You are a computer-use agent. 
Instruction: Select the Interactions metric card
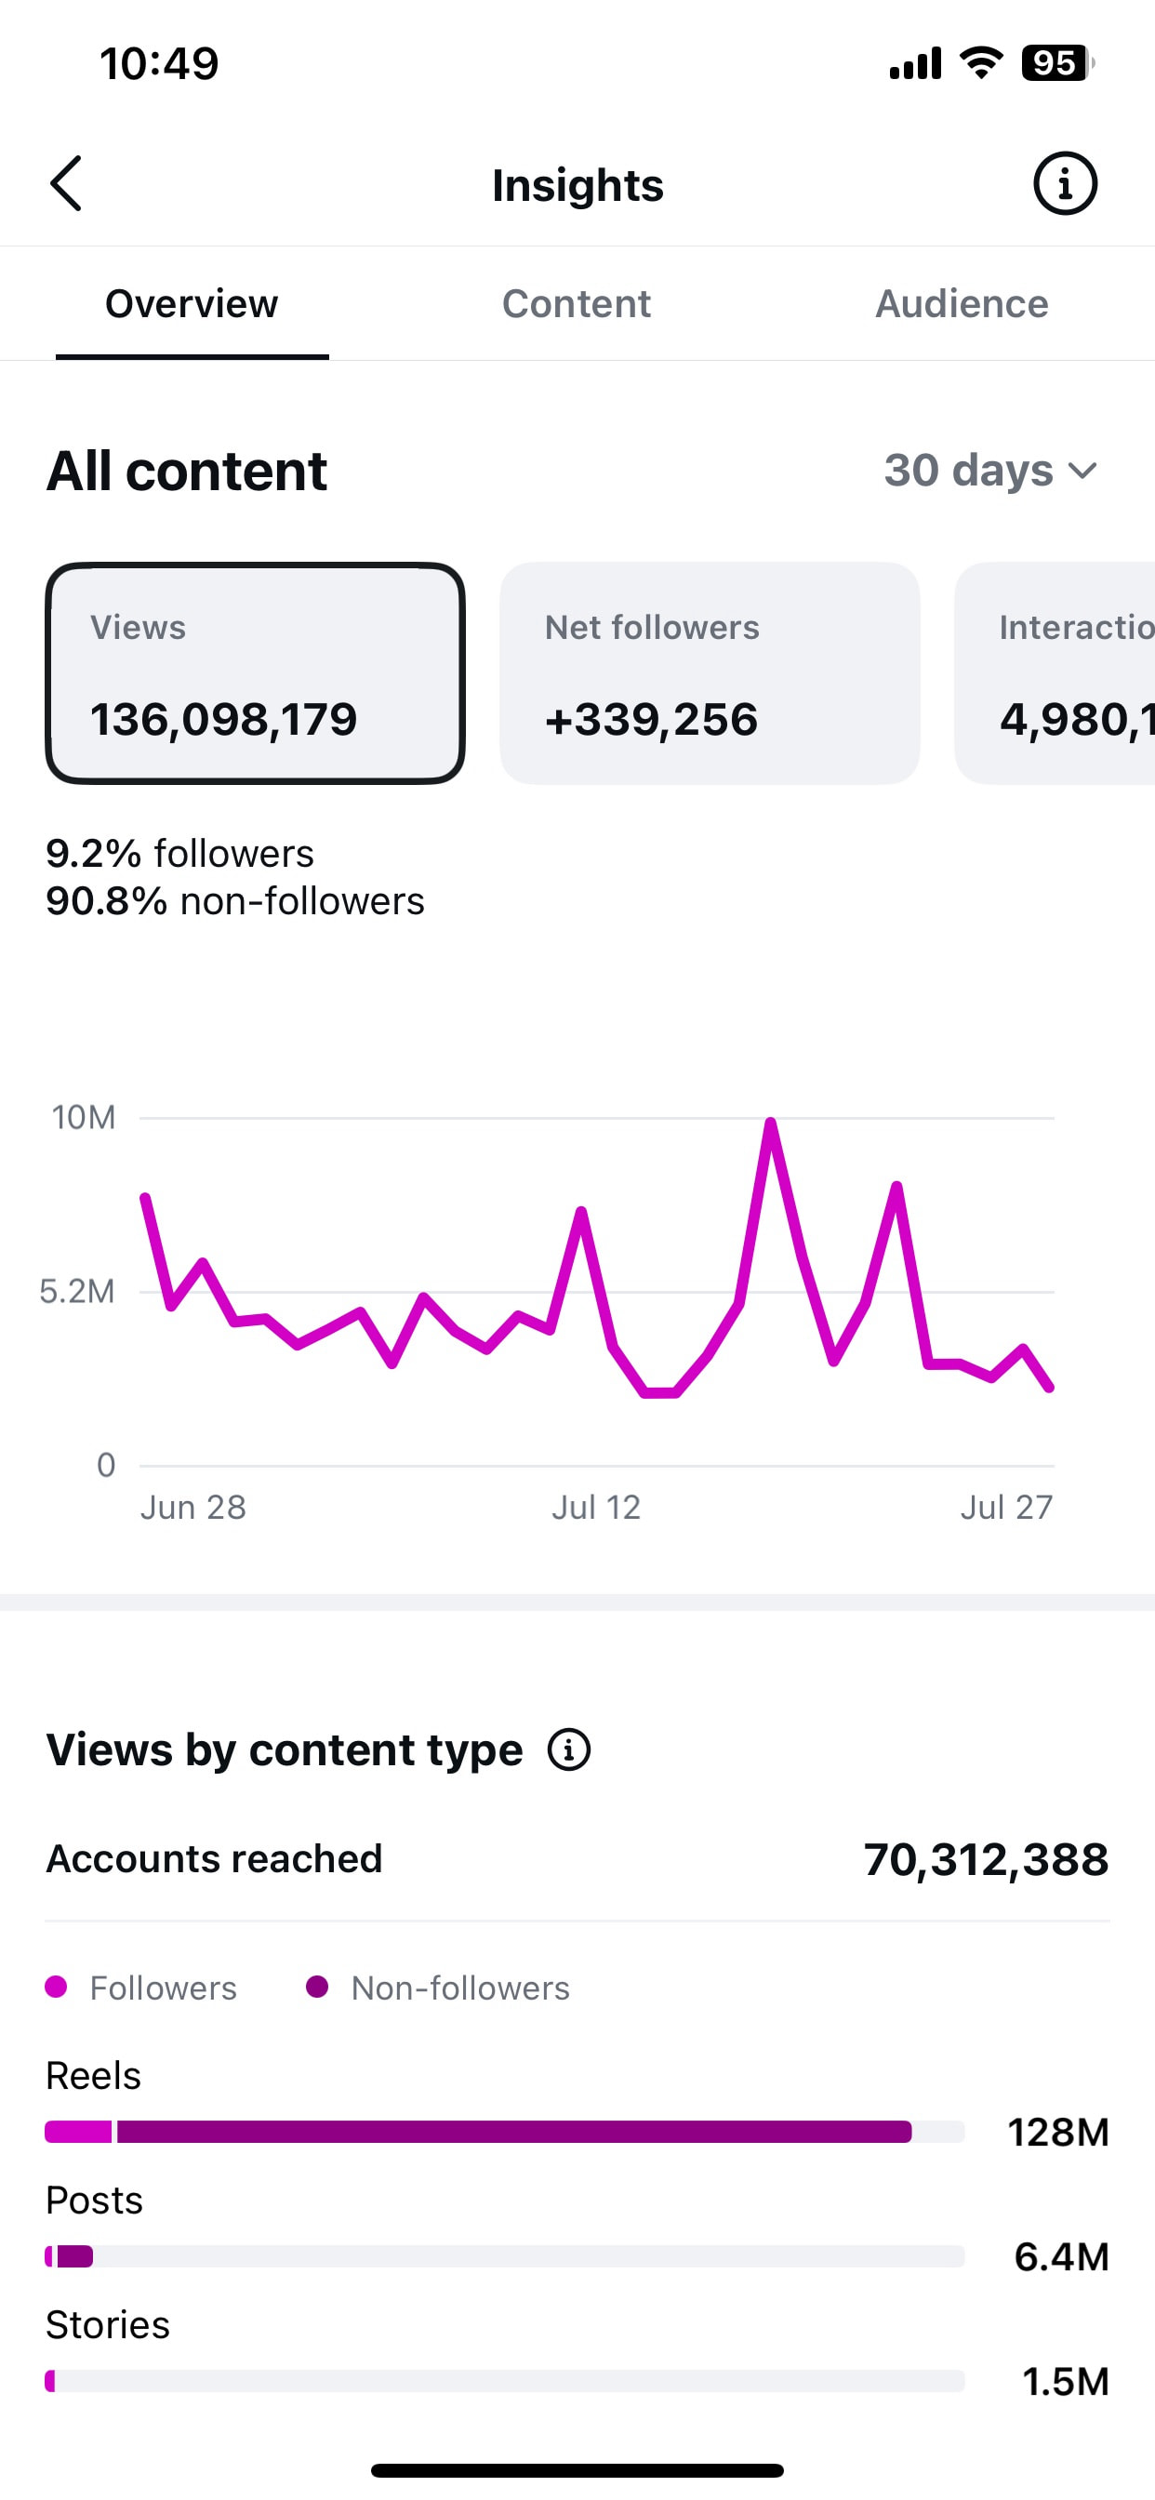1055,673
